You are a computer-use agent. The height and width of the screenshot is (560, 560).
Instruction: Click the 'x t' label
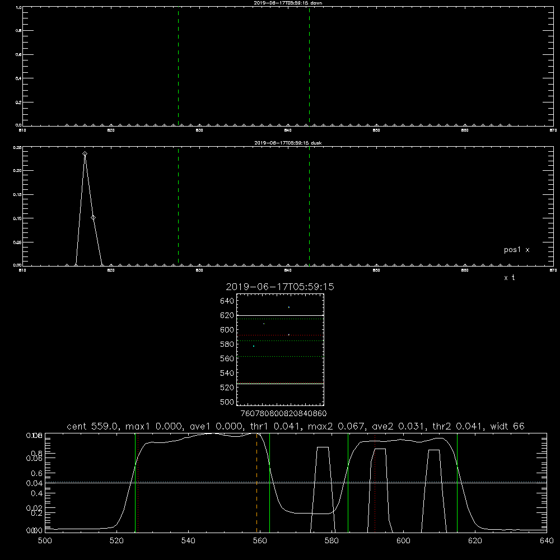click(x=509, y=278)
